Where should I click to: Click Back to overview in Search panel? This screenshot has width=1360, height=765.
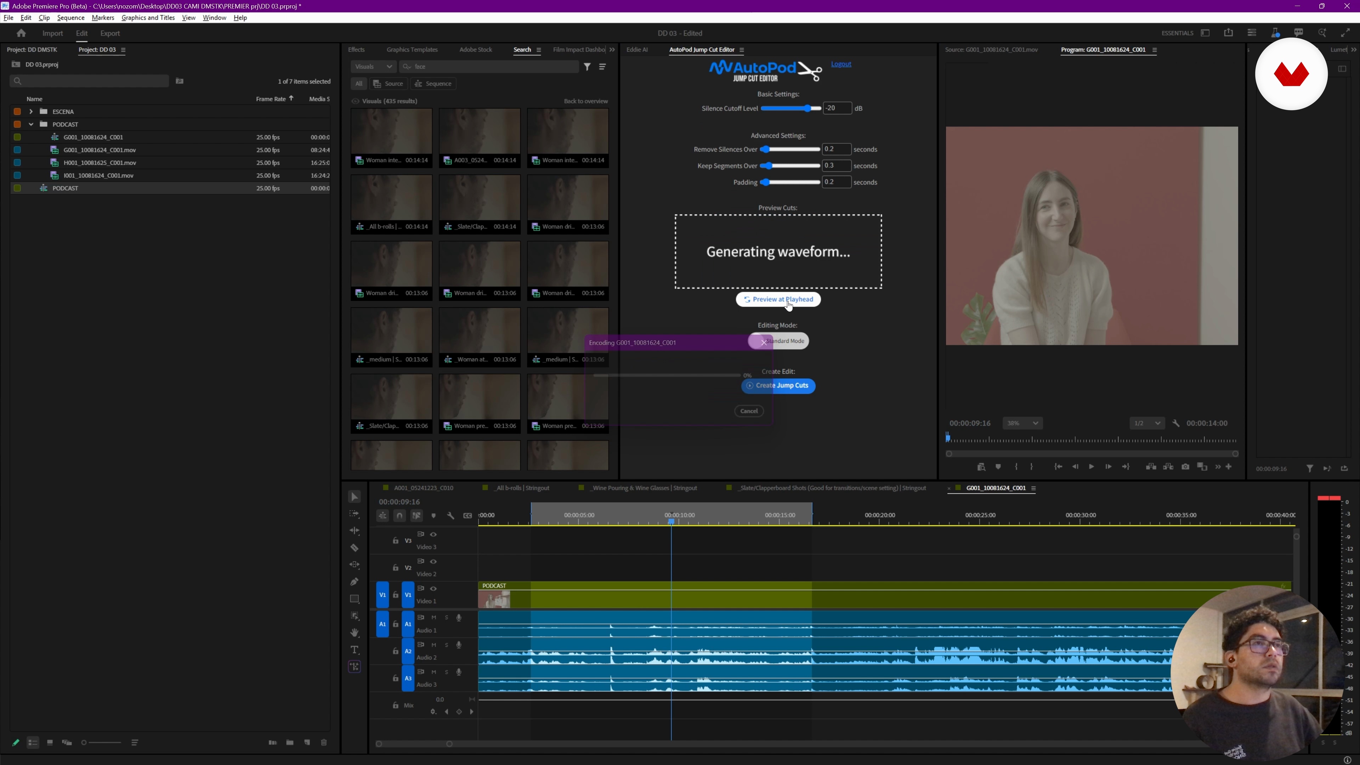click(585, 101)
